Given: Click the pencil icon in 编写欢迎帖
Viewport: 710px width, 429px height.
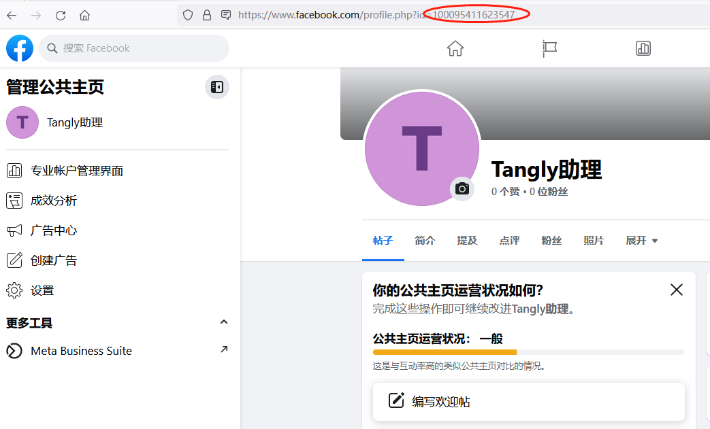Looking at the screenshot, I should [396, 400].
